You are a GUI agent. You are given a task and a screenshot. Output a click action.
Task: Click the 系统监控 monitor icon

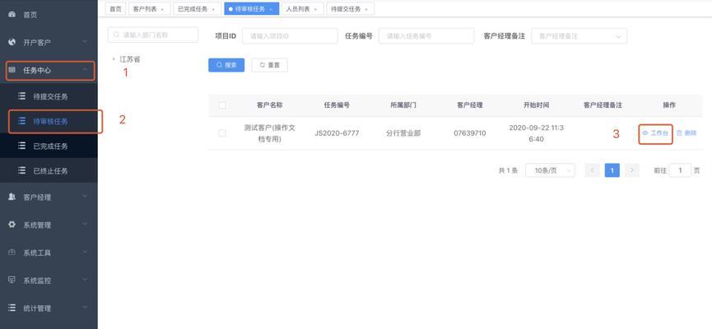(12, 280)
